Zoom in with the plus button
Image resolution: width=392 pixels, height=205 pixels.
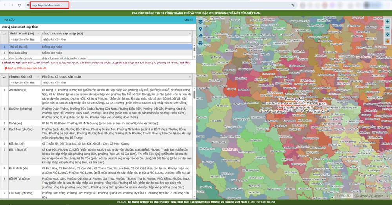coord(387,21)
